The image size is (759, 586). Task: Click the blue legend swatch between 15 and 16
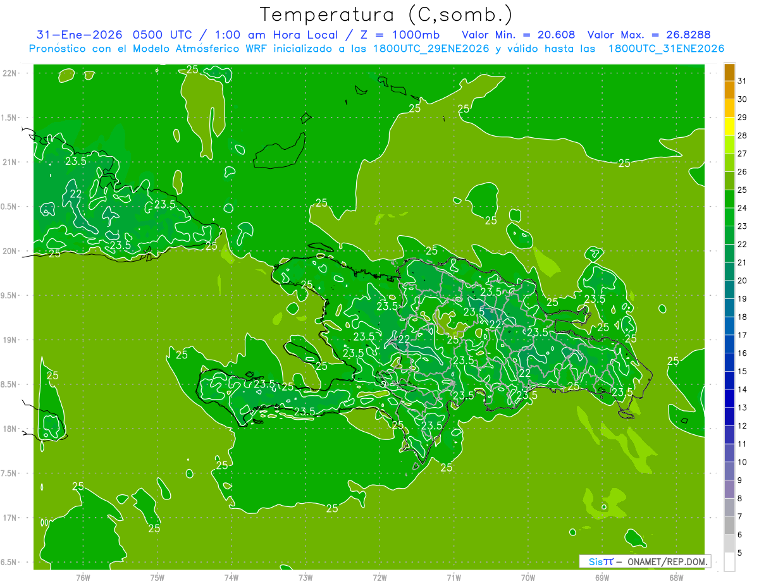[x=730, y=362]
